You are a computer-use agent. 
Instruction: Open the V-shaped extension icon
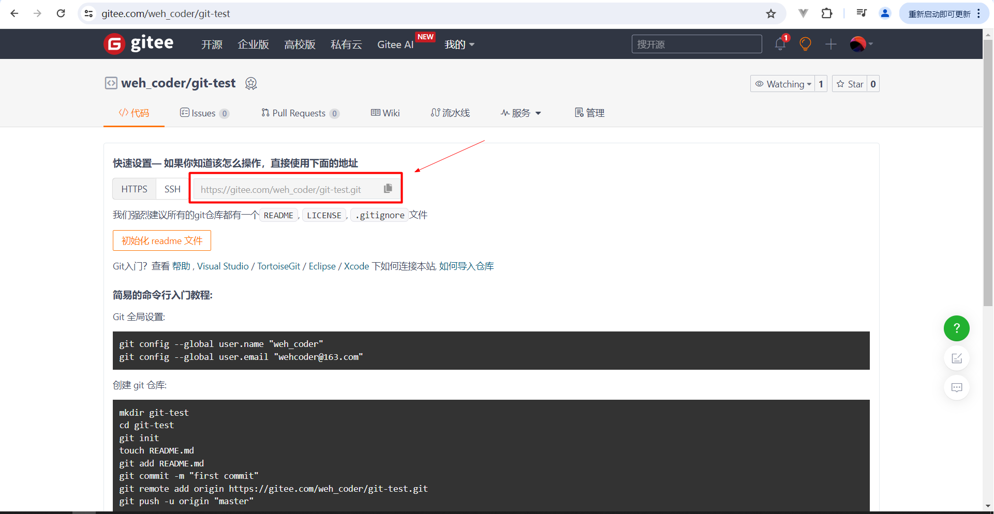tap(803, 13)
